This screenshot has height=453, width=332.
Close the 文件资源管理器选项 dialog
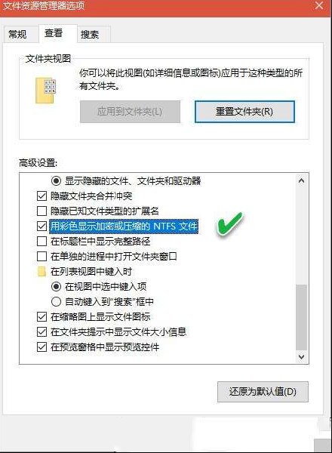(x=319, y=5)
